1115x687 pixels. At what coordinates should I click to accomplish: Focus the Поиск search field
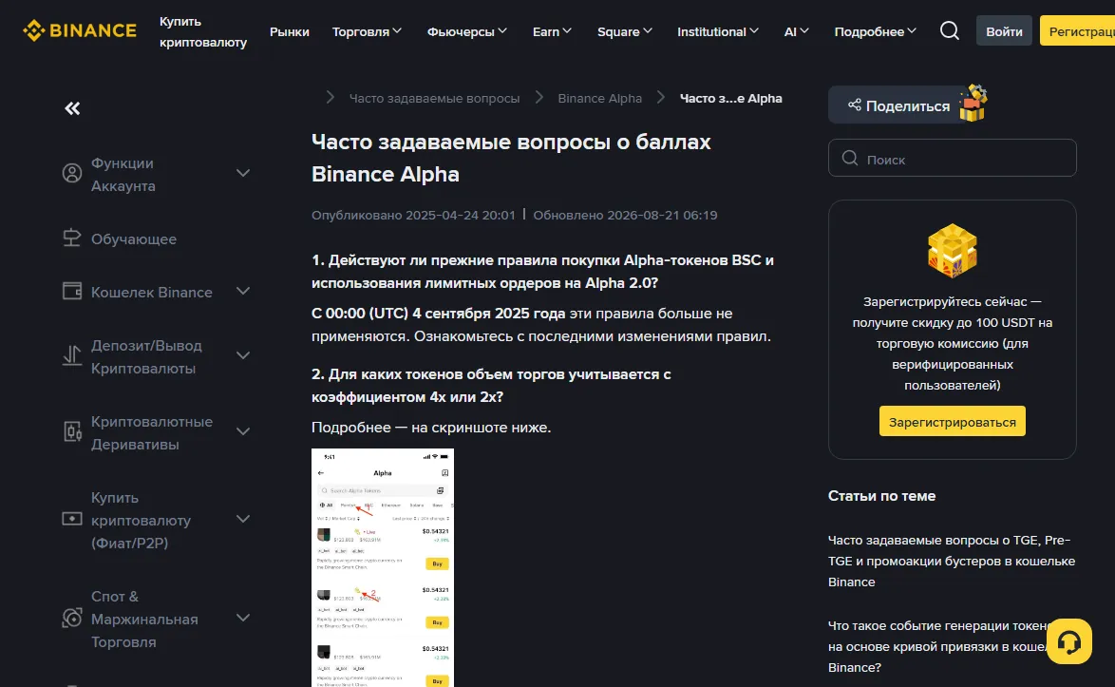(x=953, y=158)
